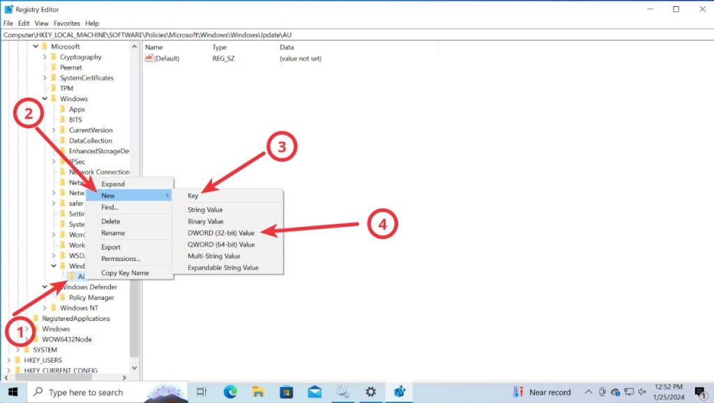Select the (Default) string value icon
This screenshot has height=403, width=714.
pos(149,58)
